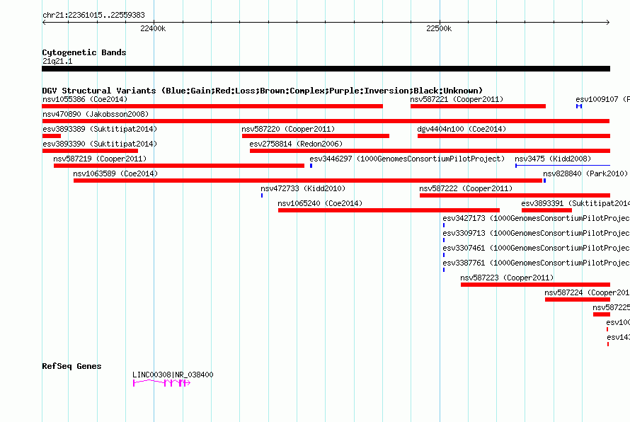
Task: Open esv3307461 variant label
Action: click(536, 248)
